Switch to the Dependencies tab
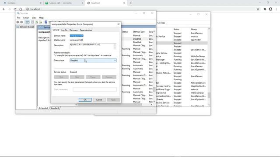280x157 pixels. click(86, 30)
